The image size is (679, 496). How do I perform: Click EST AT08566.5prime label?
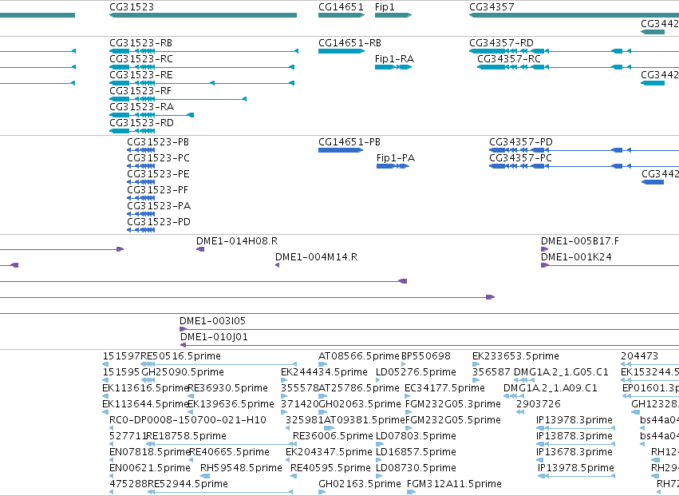(x=359, y=356)
